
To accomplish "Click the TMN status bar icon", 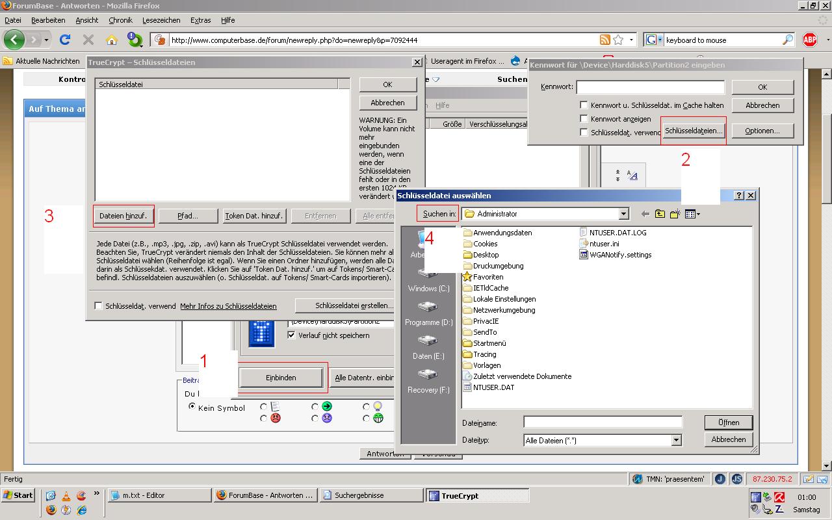I will (x=638, y=479).
